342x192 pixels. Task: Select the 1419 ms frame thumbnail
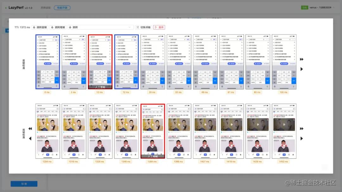[x=231, y=131]
